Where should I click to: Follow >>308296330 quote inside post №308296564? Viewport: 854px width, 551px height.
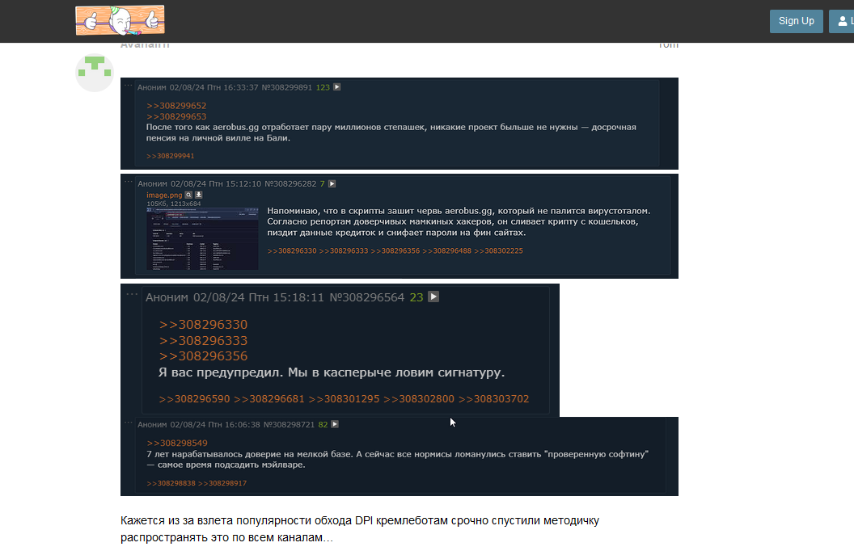[203, 325]
